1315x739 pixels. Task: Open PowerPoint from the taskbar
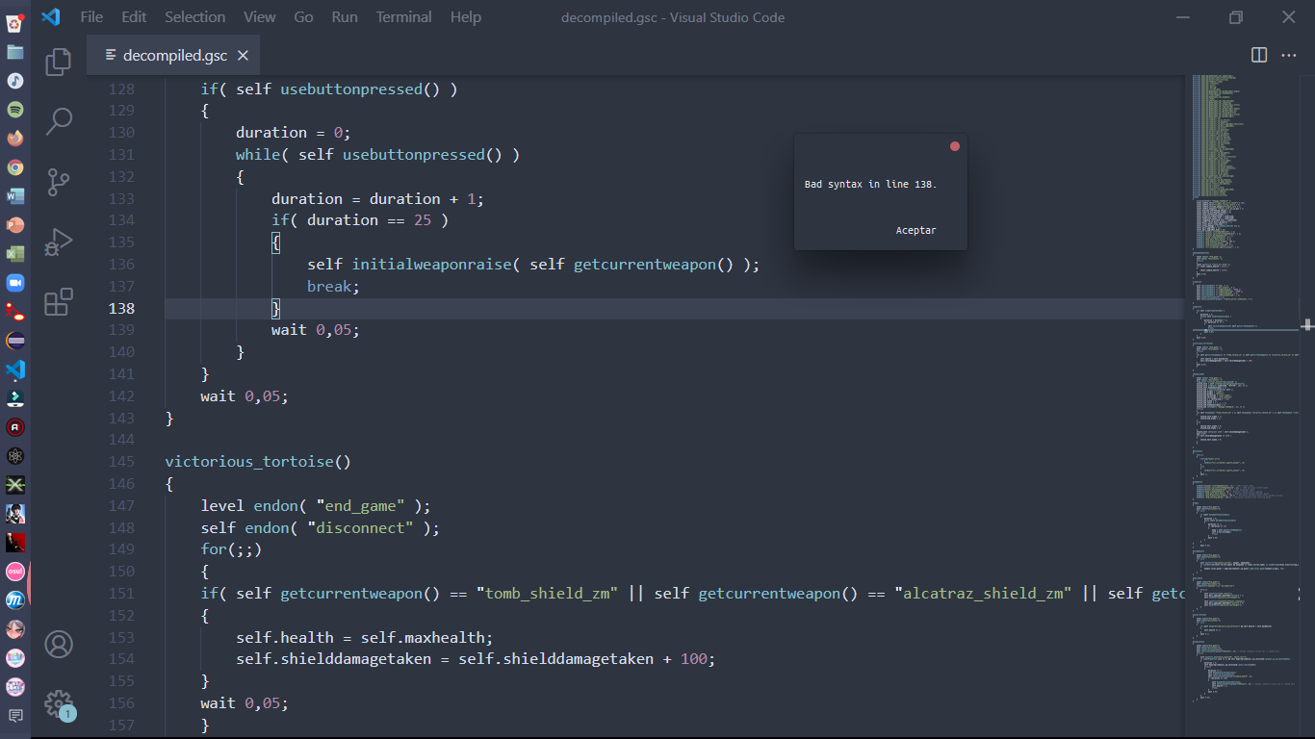15,225
